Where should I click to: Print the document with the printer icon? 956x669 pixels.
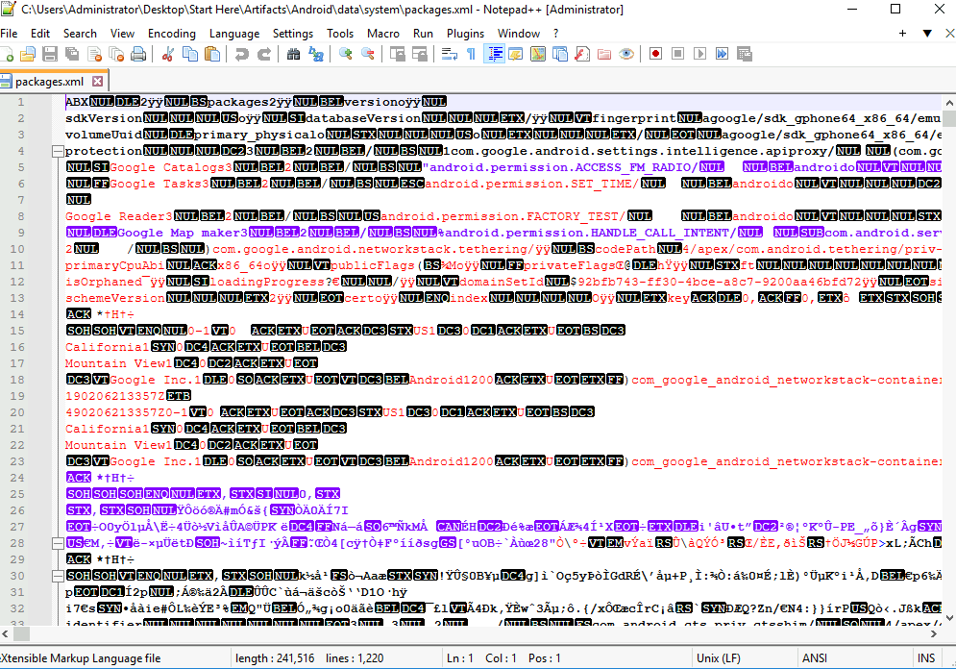pyautogui.click(x=138, y=54)
